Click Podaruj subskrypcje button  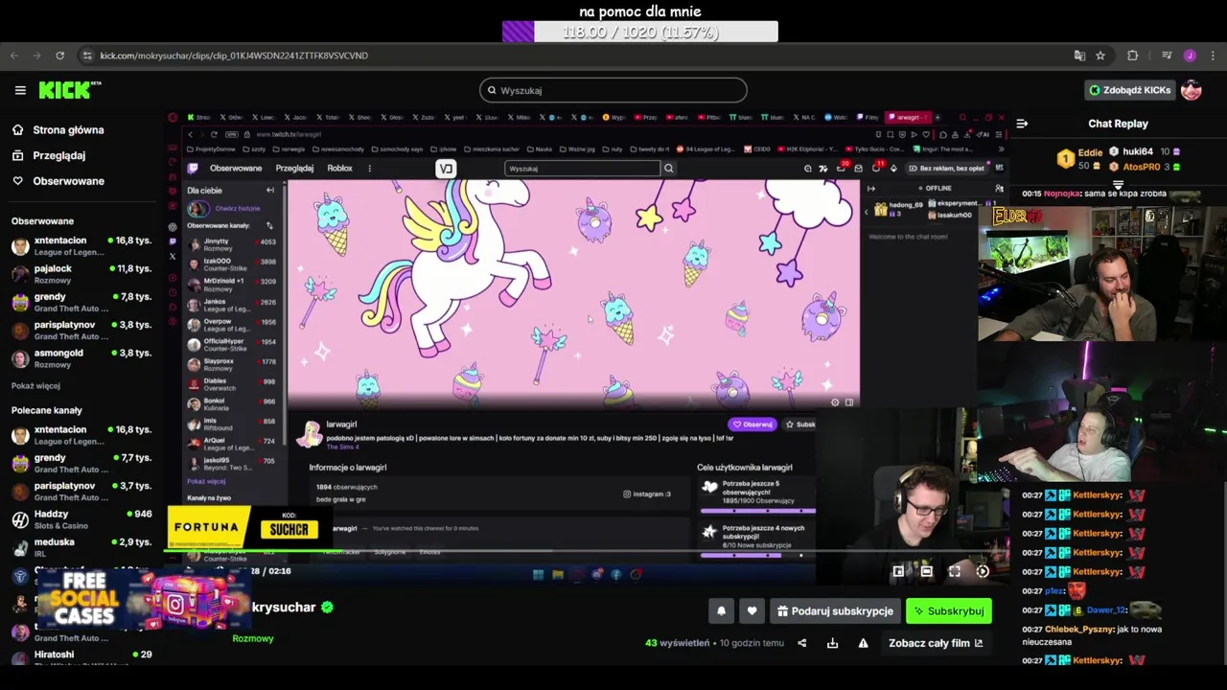[x=835, y=610]
